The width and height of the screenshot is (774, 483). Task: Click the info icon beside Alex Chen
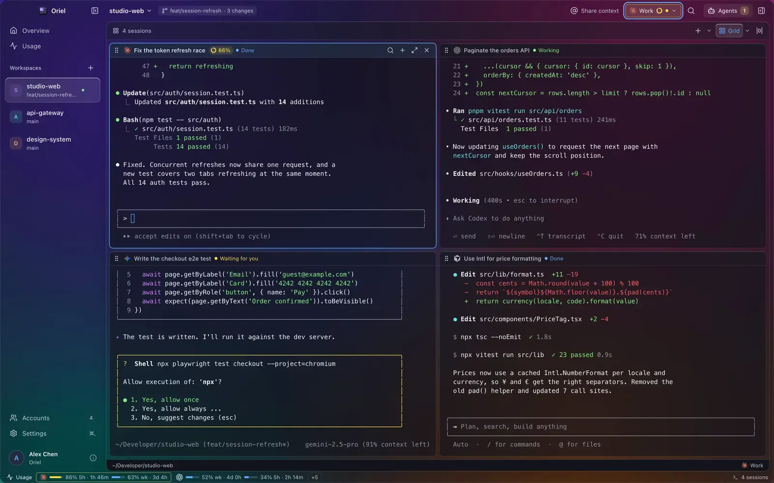(x=93, y=458)
